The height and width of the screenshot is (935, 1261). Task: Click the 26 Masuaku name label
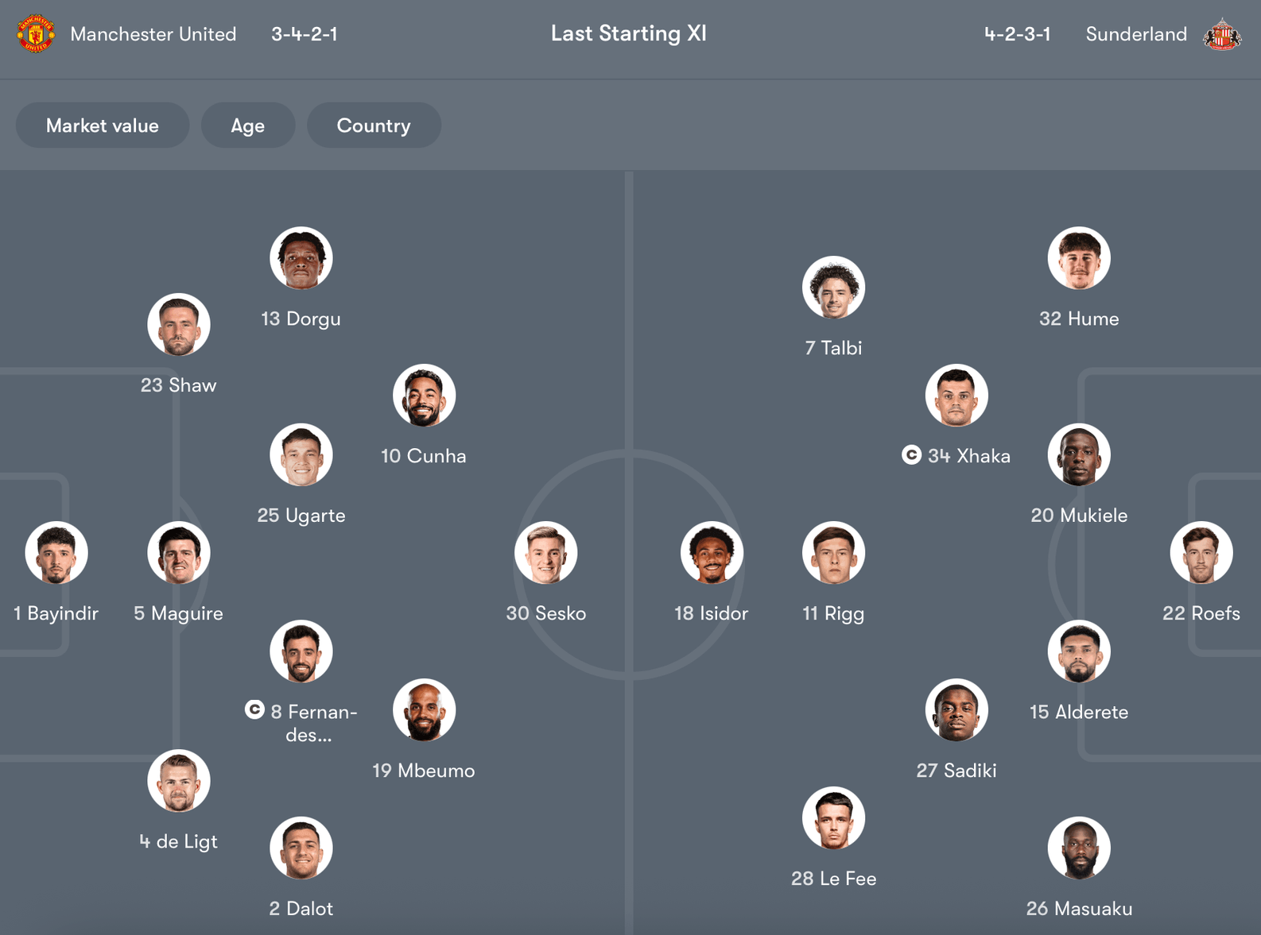1079,908
